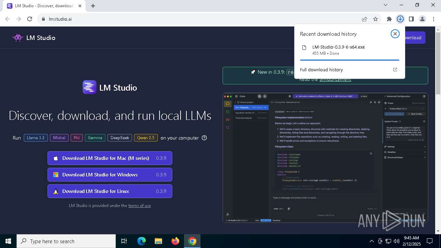Image resolution: width=441 pixels, height=248 pixels.
Task: Bookmark this page with star icon
Action: coord(376,19)
